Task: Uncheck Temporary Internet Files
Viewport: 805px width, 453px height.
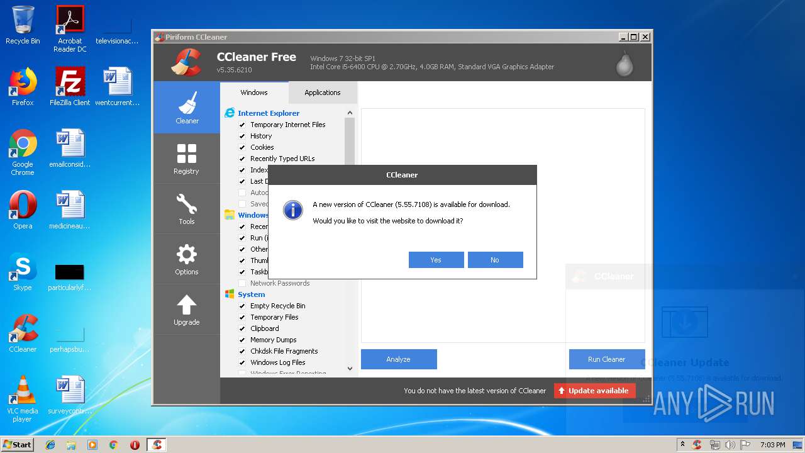Action: pyautogui.click(x=242, y=125)
